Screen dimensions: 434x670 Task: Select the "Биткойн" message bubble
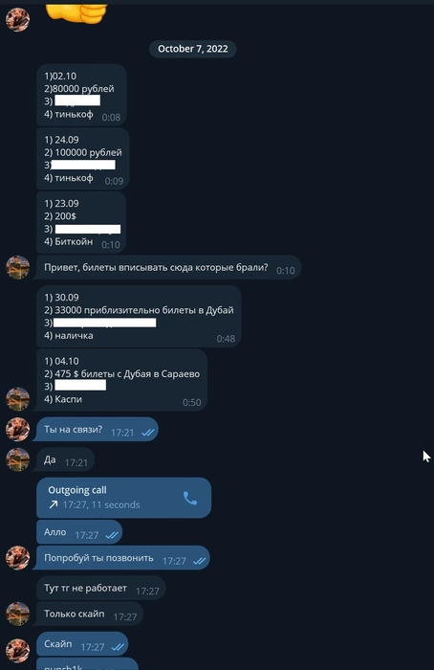coord(81,223)
